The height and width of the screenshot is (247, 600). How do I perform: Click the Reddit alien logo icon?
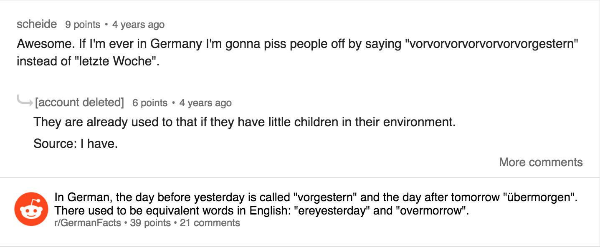coord(31,209)
